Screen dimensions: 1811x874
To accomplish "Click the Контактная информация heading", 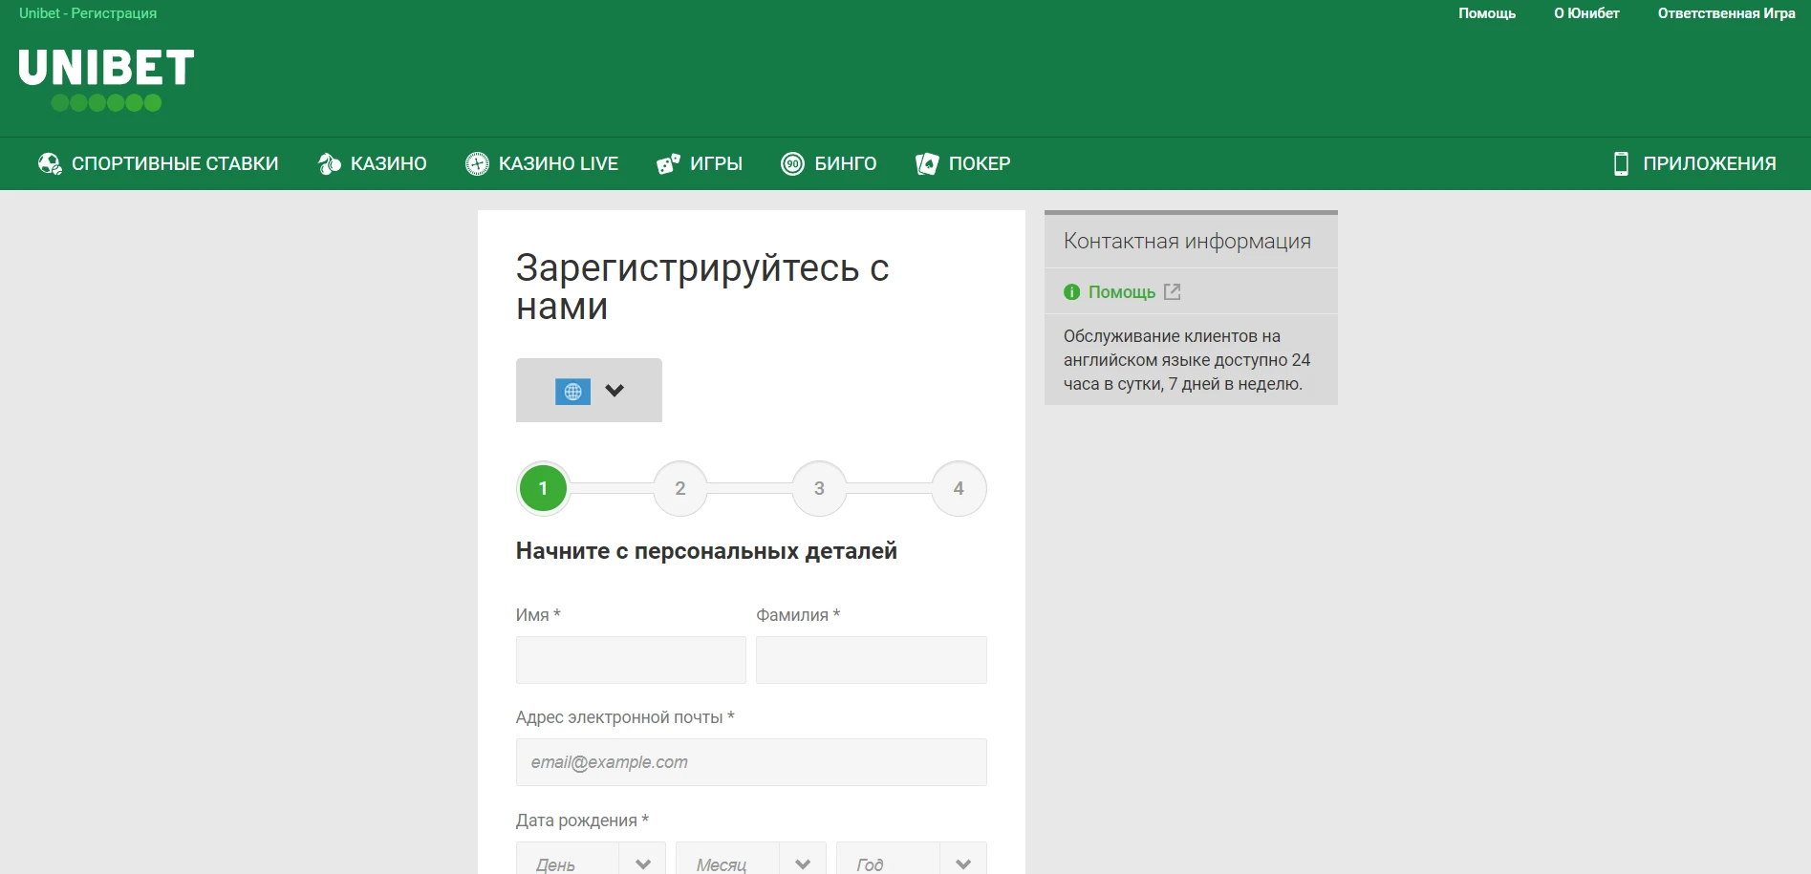I will tap(1187, 242).
